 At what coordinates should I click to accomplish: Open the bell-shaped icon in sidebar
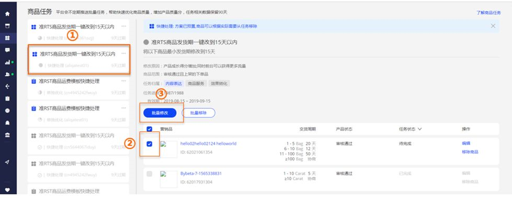(x=7, y=122)
